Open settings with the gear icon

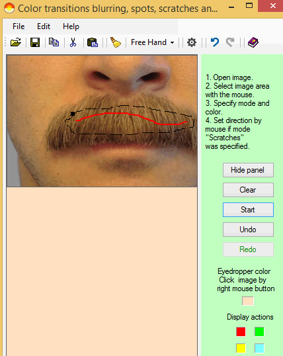(192, 42)
